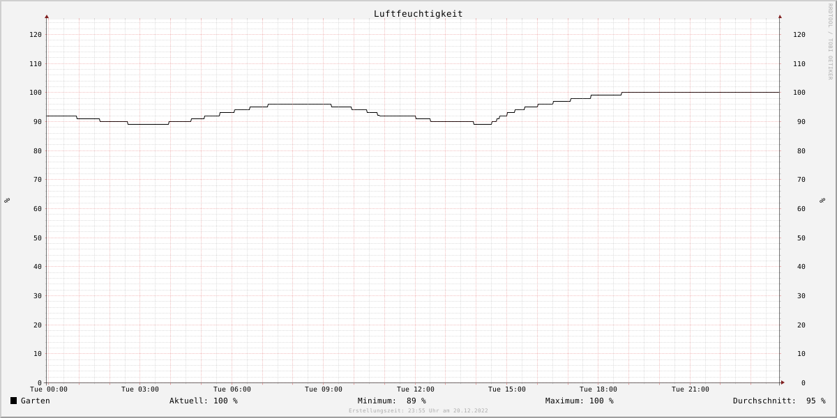Click the Tue 00:00 time axis label
Image resolution: width=837 pixels, height=418 pixels.
pos(49,389)
